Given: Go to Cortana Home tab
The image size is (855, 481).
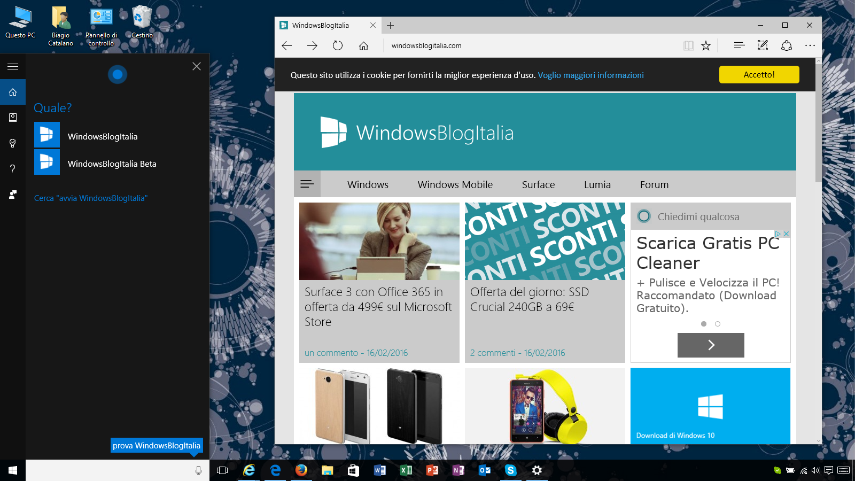Looking at the screenshot, I should (13, 92).
